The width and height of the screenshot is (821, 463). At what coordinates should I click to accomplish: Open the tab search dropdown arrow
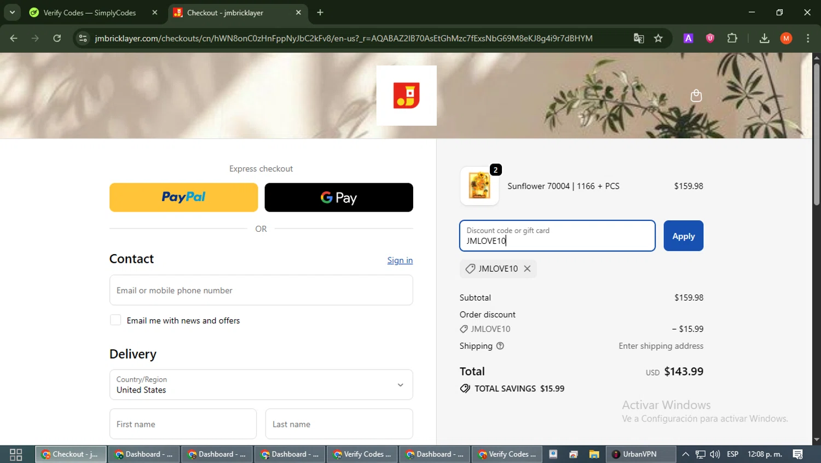(x=12, y=12)
